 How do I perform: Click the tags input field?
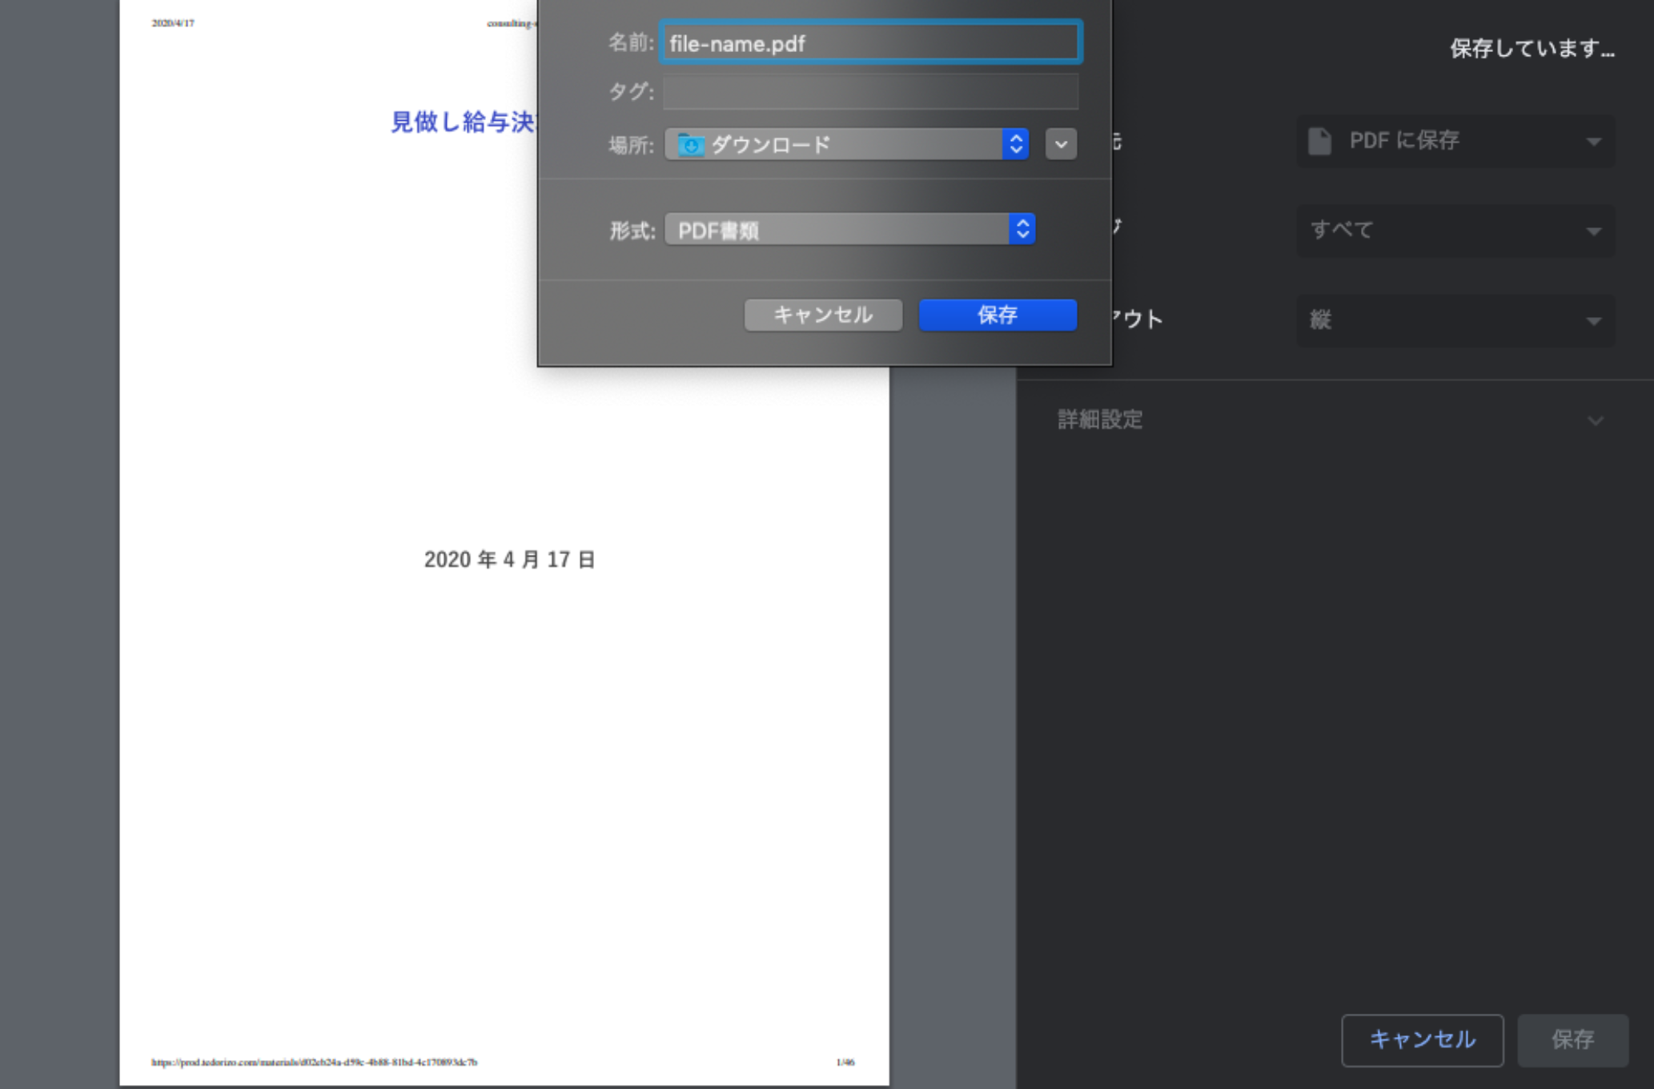870,92
